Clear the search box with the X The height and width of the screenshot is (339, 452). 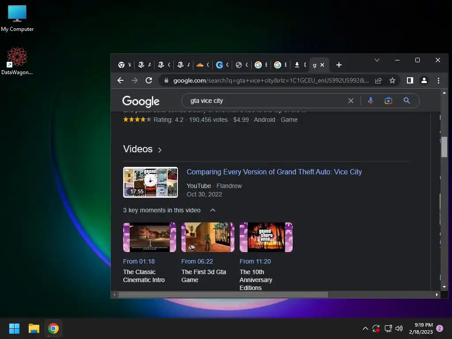click(x=351, y=101)
